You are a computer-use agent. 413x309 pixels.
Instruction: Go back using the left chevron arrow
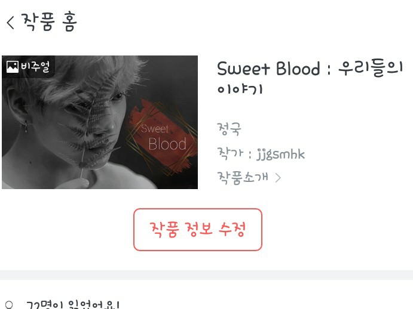pos(10,22)
